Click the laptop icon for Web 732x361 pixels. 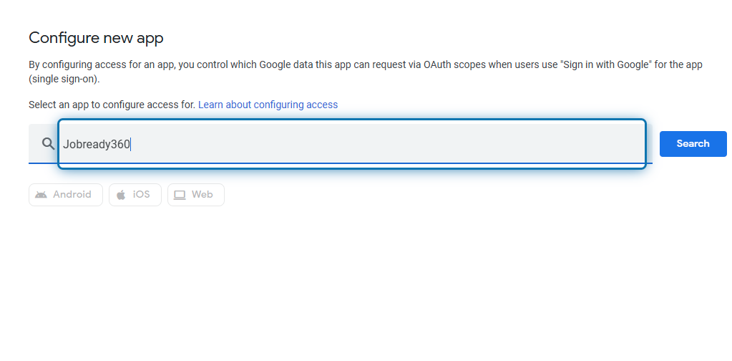[x=180, y=196]
